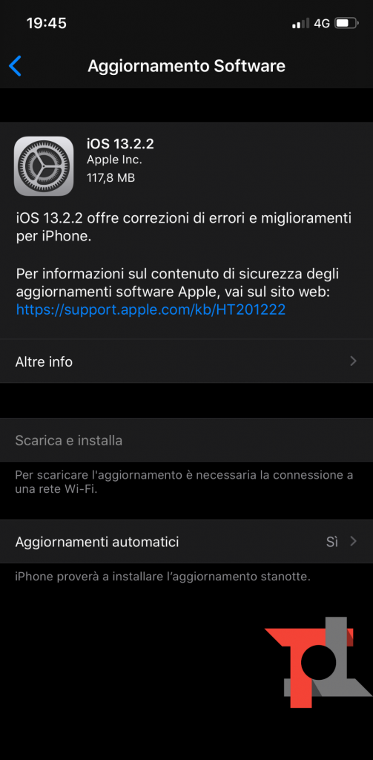Viewport: 373px width, 760px height.
Task: Select the Aggiornamenti automatici row label
Action: (x=97, y=542)
